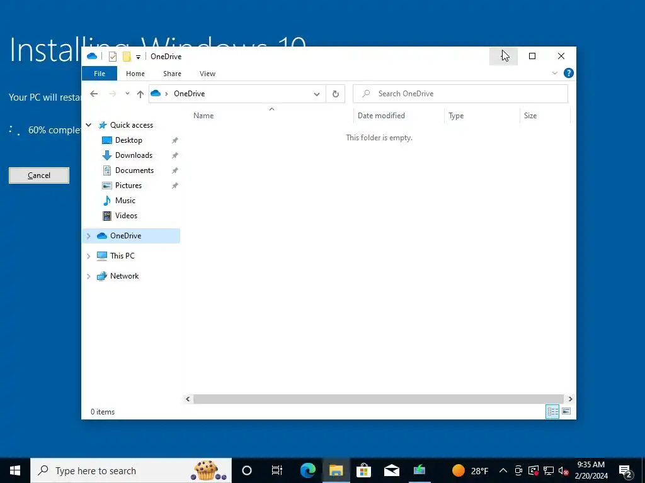Launch Microsoft Edge from taskbar
Image resolution: width=645 pixels, height=483 pixels.
click(x=307, y=470)
